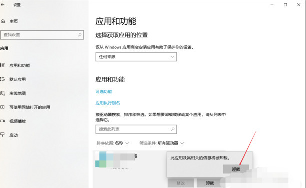Expand the 任何来源 dropdown
The width and height of the screenshot is (306, 188).
coord(136,57)
